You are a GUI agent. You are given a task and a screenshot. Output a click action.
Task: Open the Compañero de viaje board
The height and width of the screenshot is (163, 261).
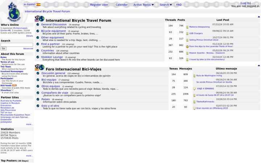coord(55,93)
